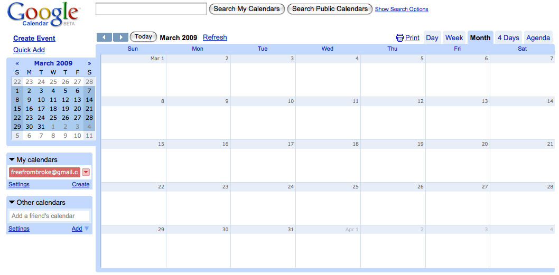Select April 11 in the mini calendar
The height and width of the screenshot is (275, 559).
[x=89, y=136]
